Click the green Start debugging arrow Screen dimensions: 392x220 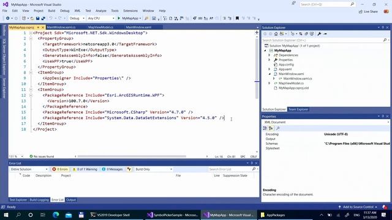[x=119, y=18]
